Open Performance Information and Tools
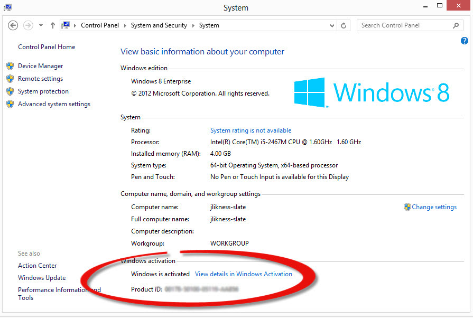 [59, 294]
